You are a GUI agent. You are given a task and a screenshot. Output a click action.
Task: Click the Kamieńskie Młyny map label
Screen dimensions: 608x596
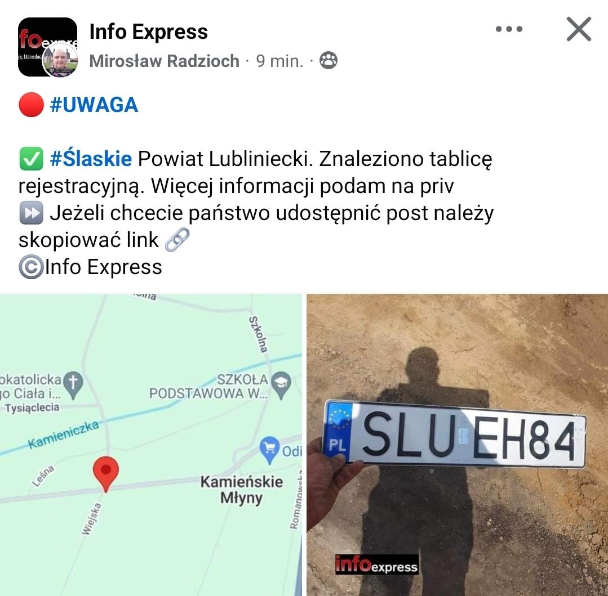click(x=242, y=490)
